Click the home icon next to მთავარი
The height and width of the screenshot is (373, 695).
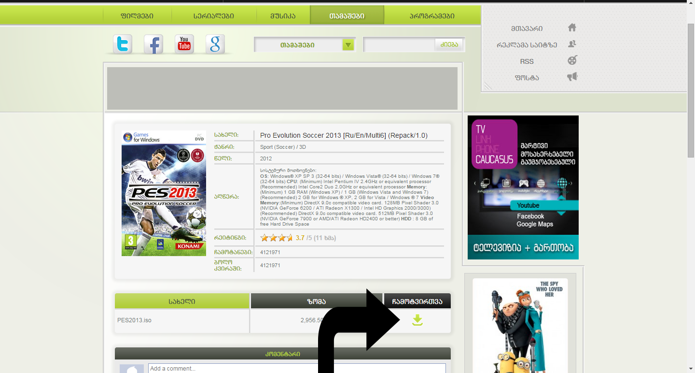(572, 28)
